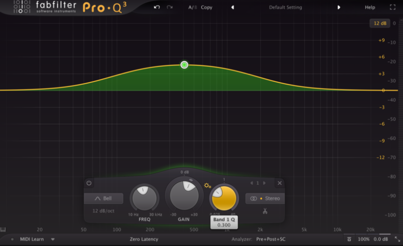
Task: Click the FabFilter logo icon
Action: point(22,7)
